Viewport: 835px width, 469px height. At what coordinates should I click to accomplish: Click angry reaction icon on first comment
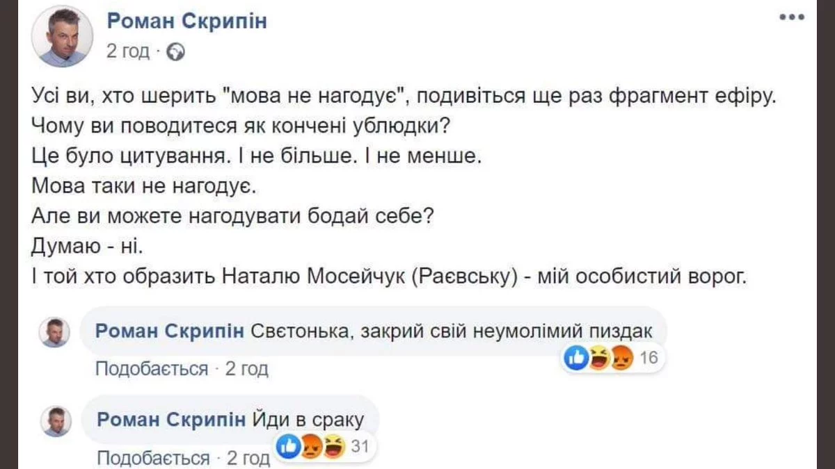point(619,359)
